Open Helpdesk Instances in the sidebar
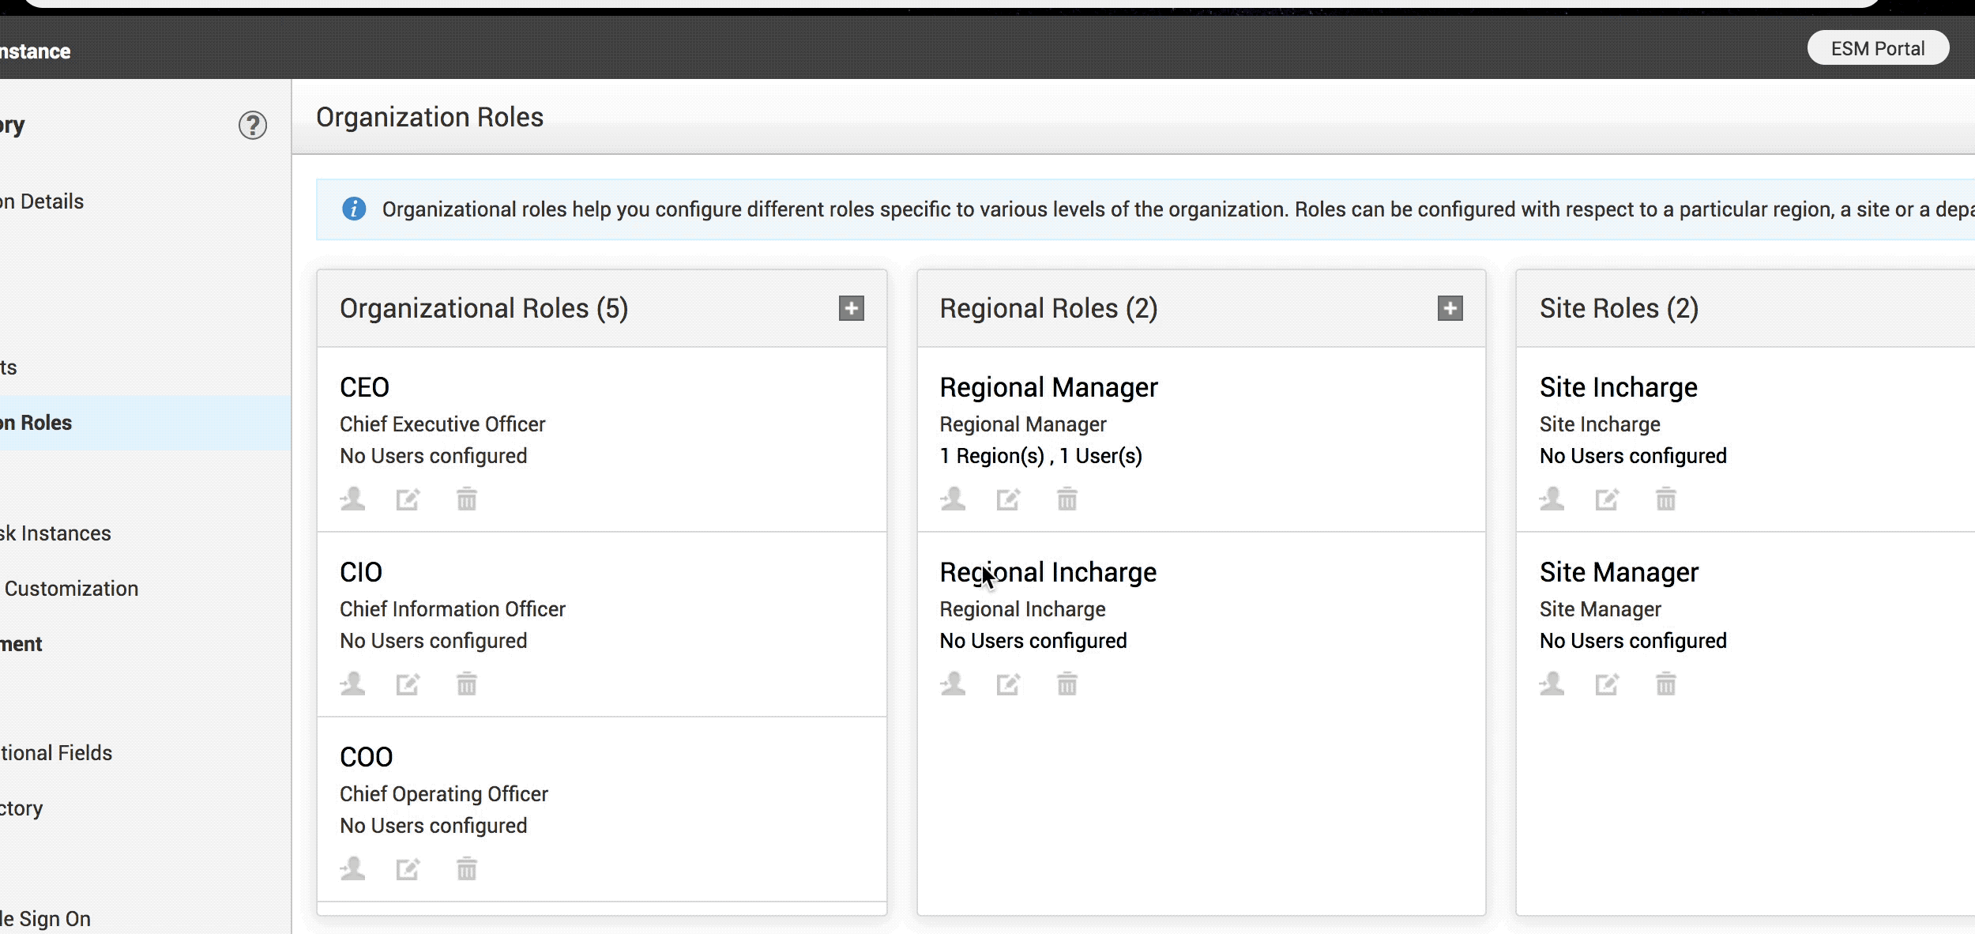 (55, 533)
